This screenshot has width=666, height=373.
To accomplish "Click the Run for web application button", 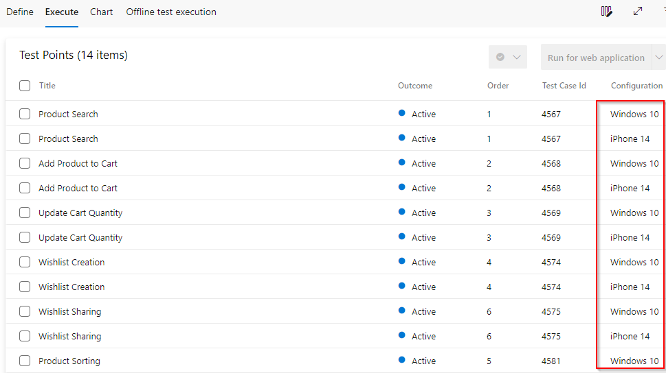I will pyautogui.click(x=596, y=58).
